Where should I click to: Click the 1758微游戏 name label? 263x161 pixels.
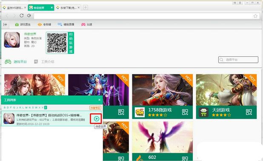pos(160,110)
